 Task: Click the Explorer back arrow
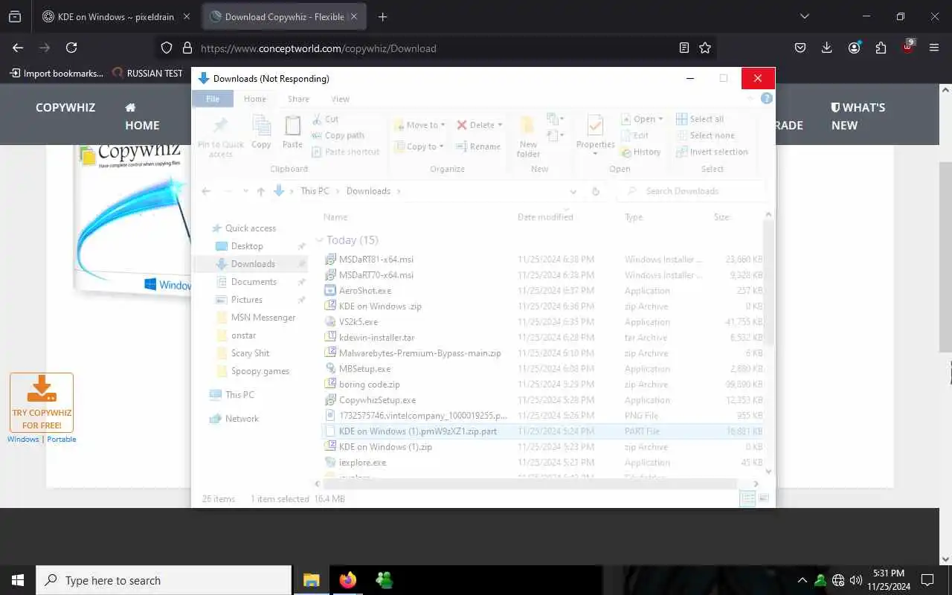pyautogui.click(x=207, y=191)
